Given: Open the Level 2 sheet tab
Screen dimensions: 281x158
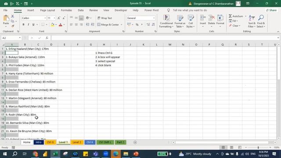Looking at the screenshot, I should pos(77,142).
